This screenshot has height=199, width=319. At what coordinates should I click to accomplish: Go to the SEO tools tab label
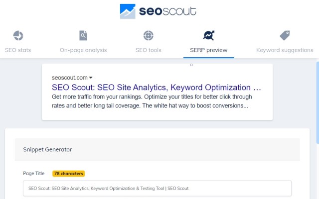click(149, 50)
